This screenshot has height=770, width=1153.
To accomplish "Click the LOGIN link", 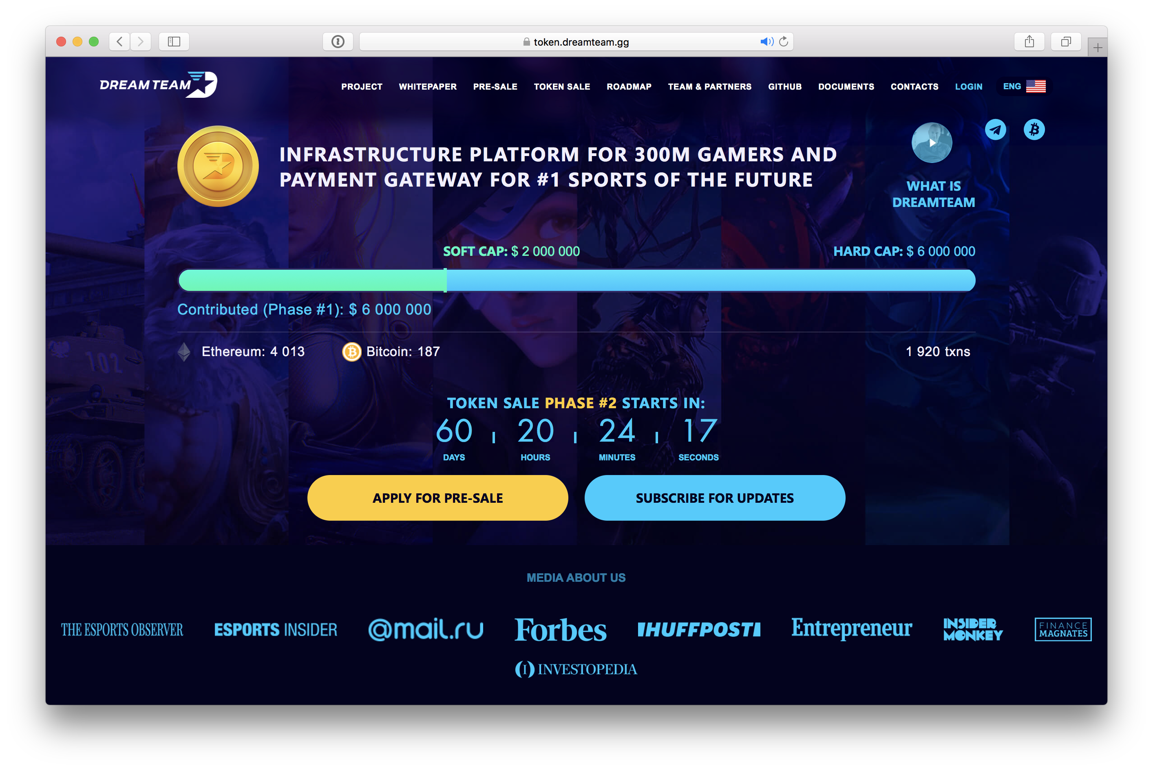I will (968, 86).
